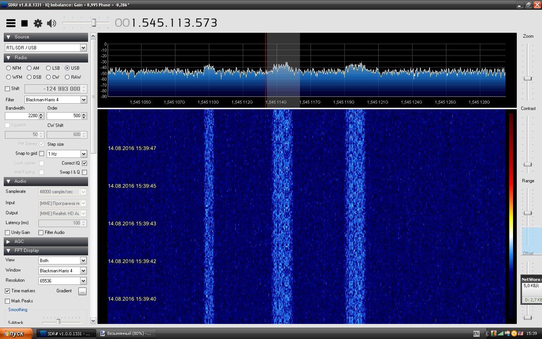The image size is (542, 339).
Task: Click the EN language indicator
Action: 476,334
